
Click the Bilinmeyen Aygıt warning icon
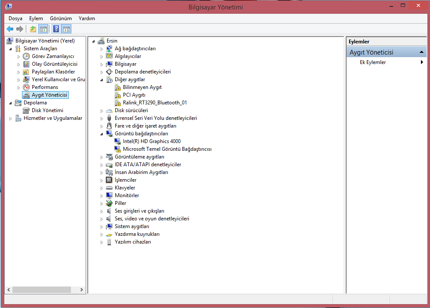118,87
